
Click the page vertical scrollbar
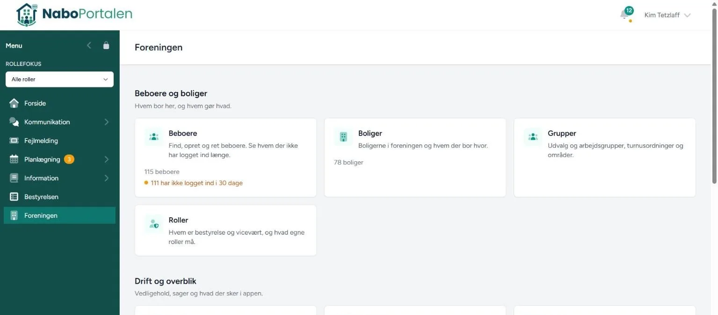[714, 96]
